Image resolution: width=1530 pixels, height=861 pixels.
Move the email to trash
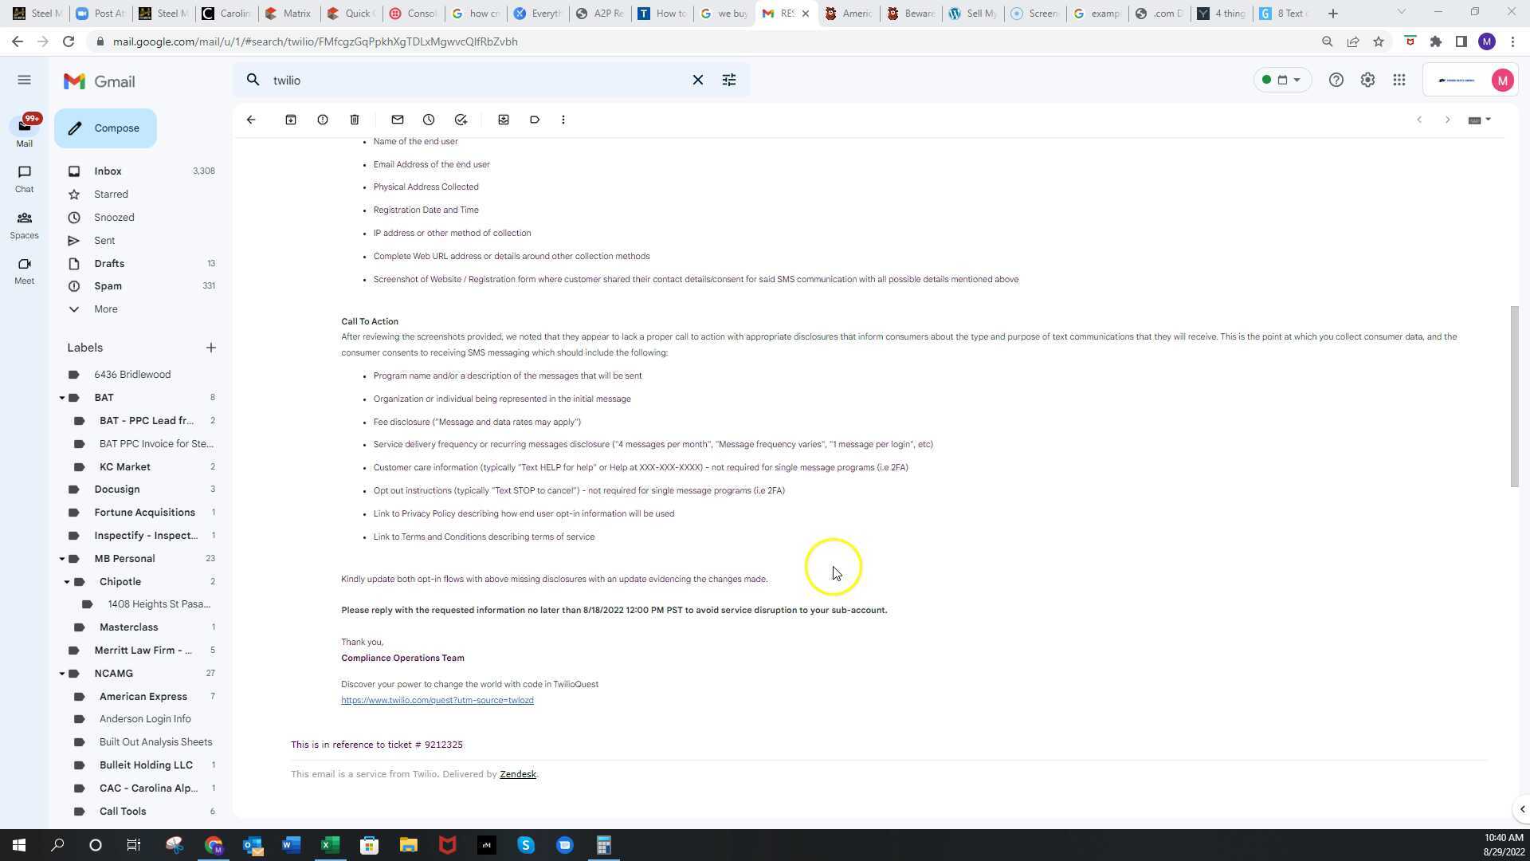(355, 120)
